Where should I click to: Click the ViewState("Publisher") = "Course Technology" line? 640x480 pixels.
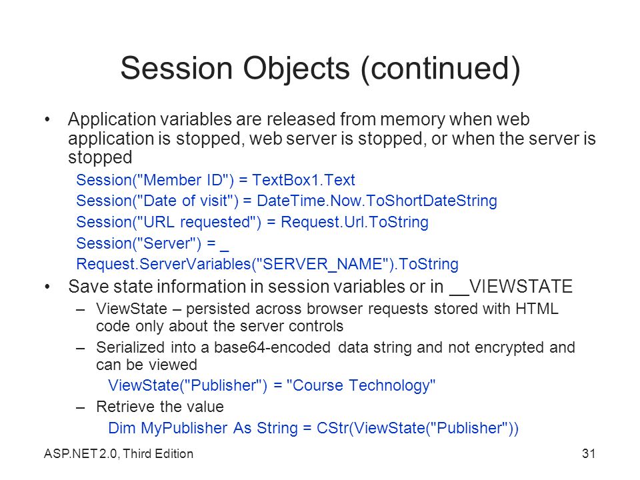271,385
